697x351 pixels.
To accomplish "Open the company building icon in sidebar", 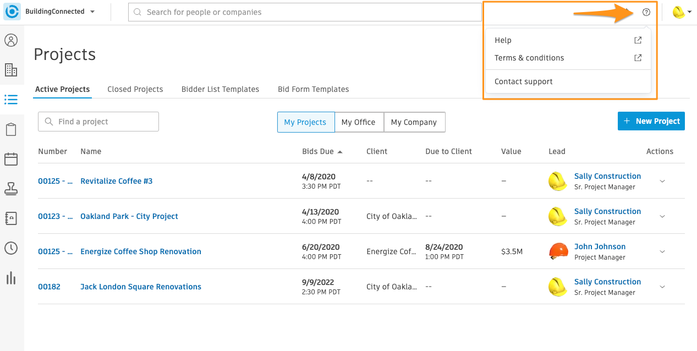I will click(11, 70).
